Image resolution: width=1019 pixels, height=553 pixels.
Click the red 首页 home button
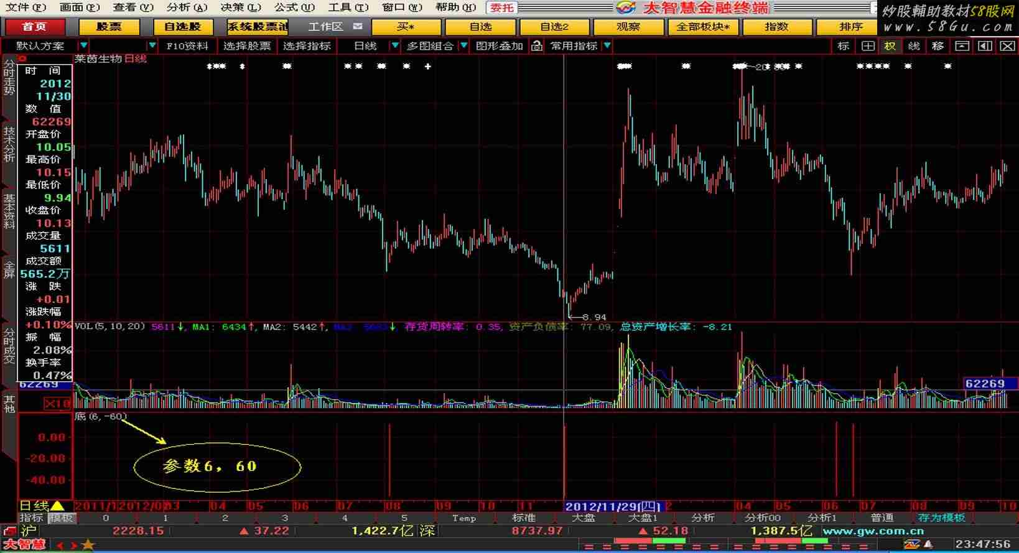pos(35,27)
